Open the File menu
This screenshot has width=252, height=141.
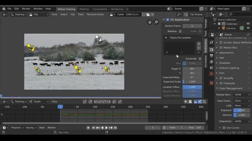[9, 9]
